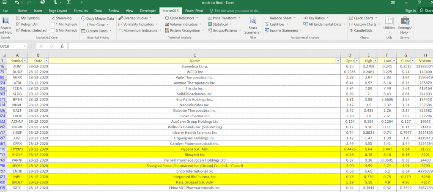The height and width of the screenshot is (192, 433).
Task: Open filter arrow on Open column header
Action: pos(357,61)
